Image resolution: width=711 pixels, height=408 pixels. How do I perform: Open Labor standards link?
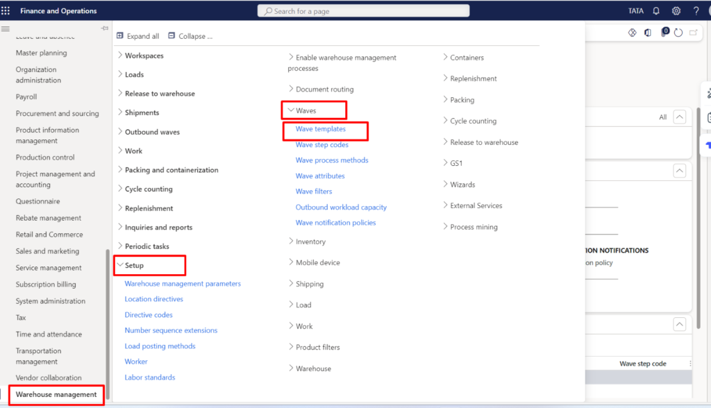(x=150, y=377)
